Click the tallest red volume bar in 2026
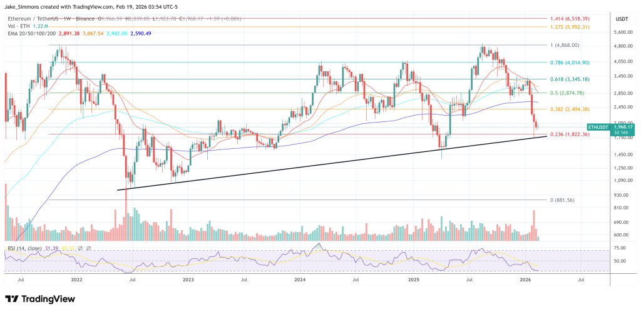Image resolution: width=641 pixels, height=312 pixels. tap(533, 225)
